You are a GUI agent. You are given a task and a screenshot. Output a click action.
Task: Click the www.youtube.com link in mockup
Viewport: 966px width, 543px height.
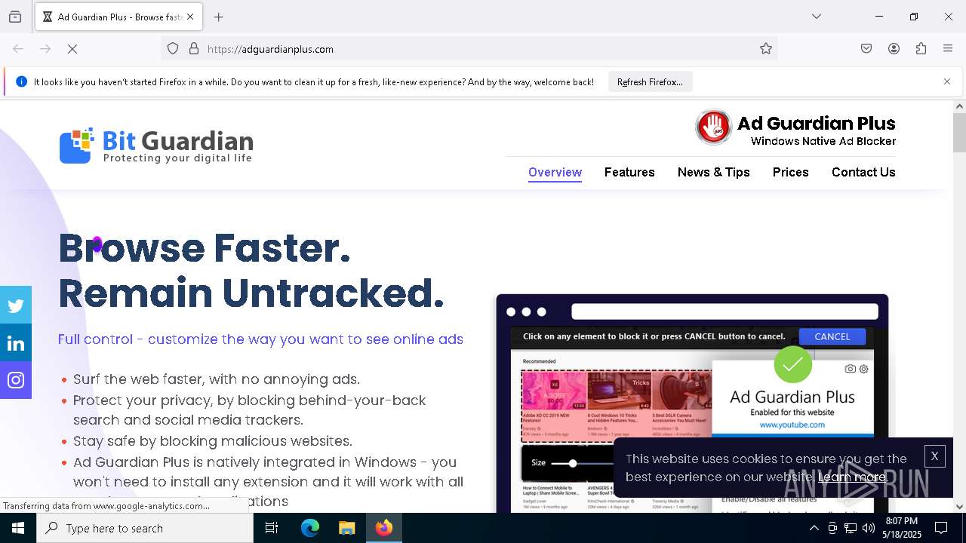[x=792, y=425]
